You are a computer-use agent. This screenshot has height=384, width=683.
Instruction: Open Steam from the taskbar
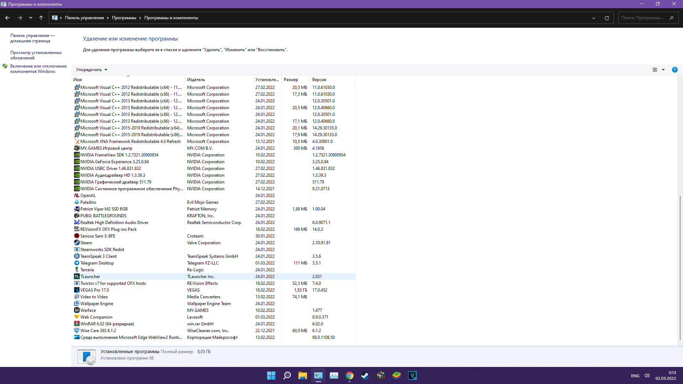point(365,375)
